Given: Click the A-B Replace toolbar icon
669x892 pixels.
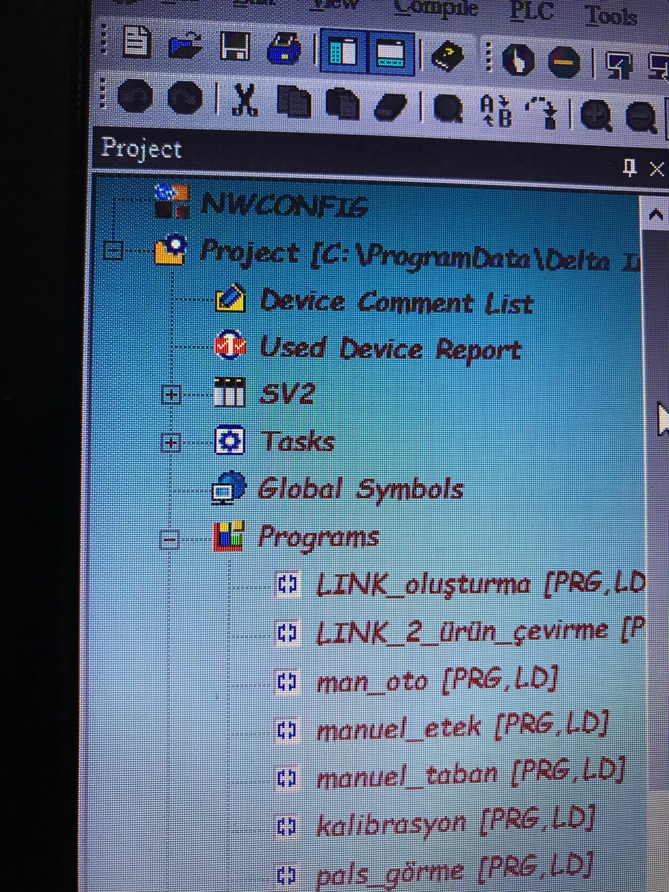Looking at the screenshot, I should [x=497, y=111].
